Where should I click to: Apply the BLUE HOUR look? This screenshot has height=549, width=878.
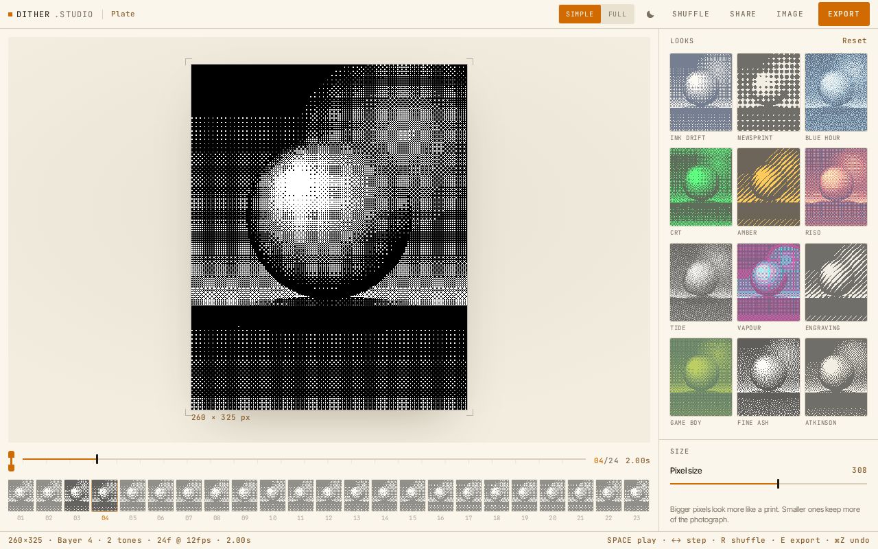tap(836, 92)
